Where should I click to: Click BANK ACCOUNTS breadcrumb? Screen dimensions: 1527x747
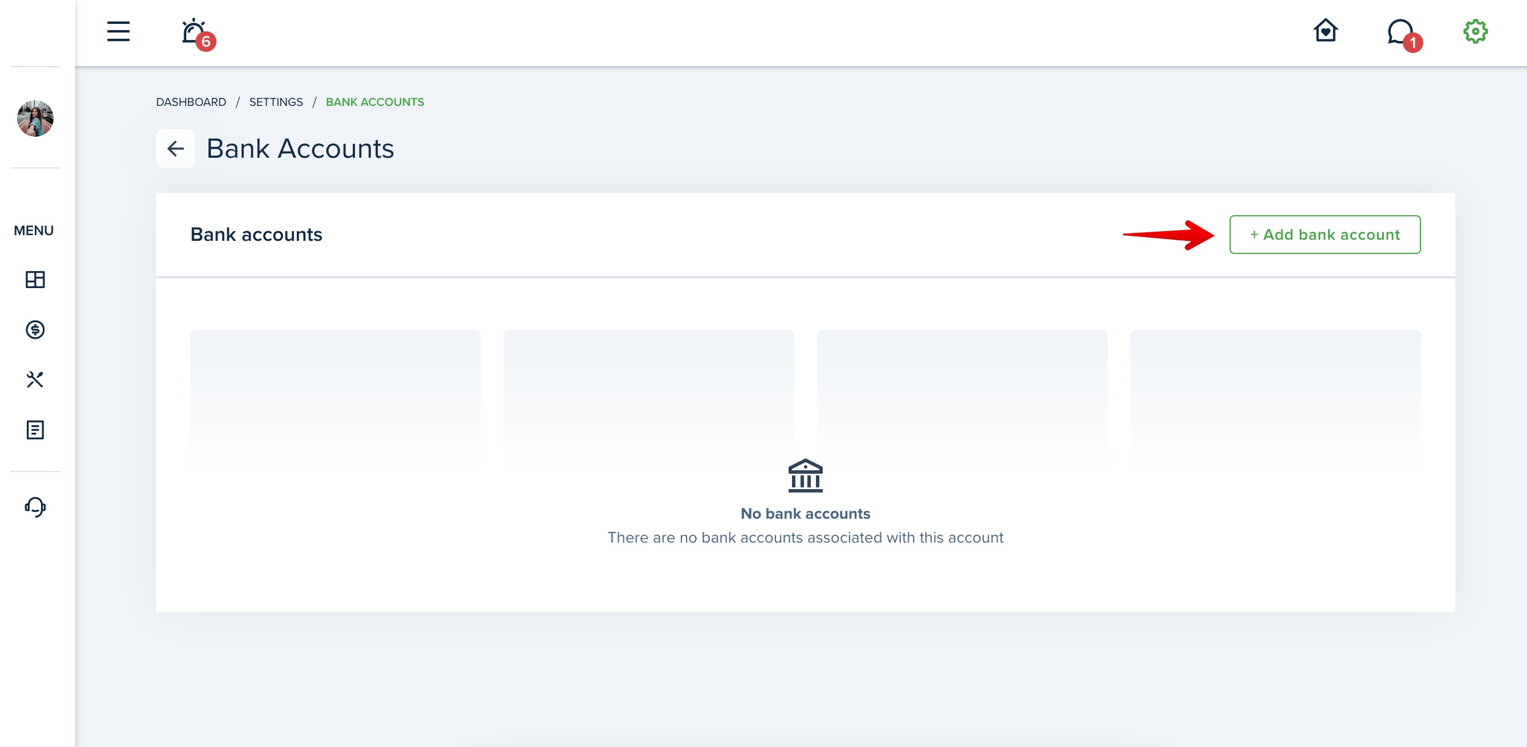point(375,102)
